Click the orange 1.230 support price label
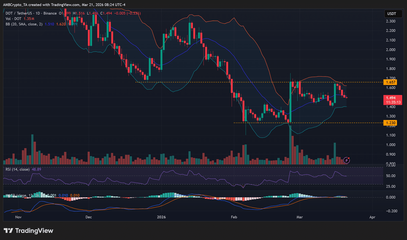 (x=390, y=123)
